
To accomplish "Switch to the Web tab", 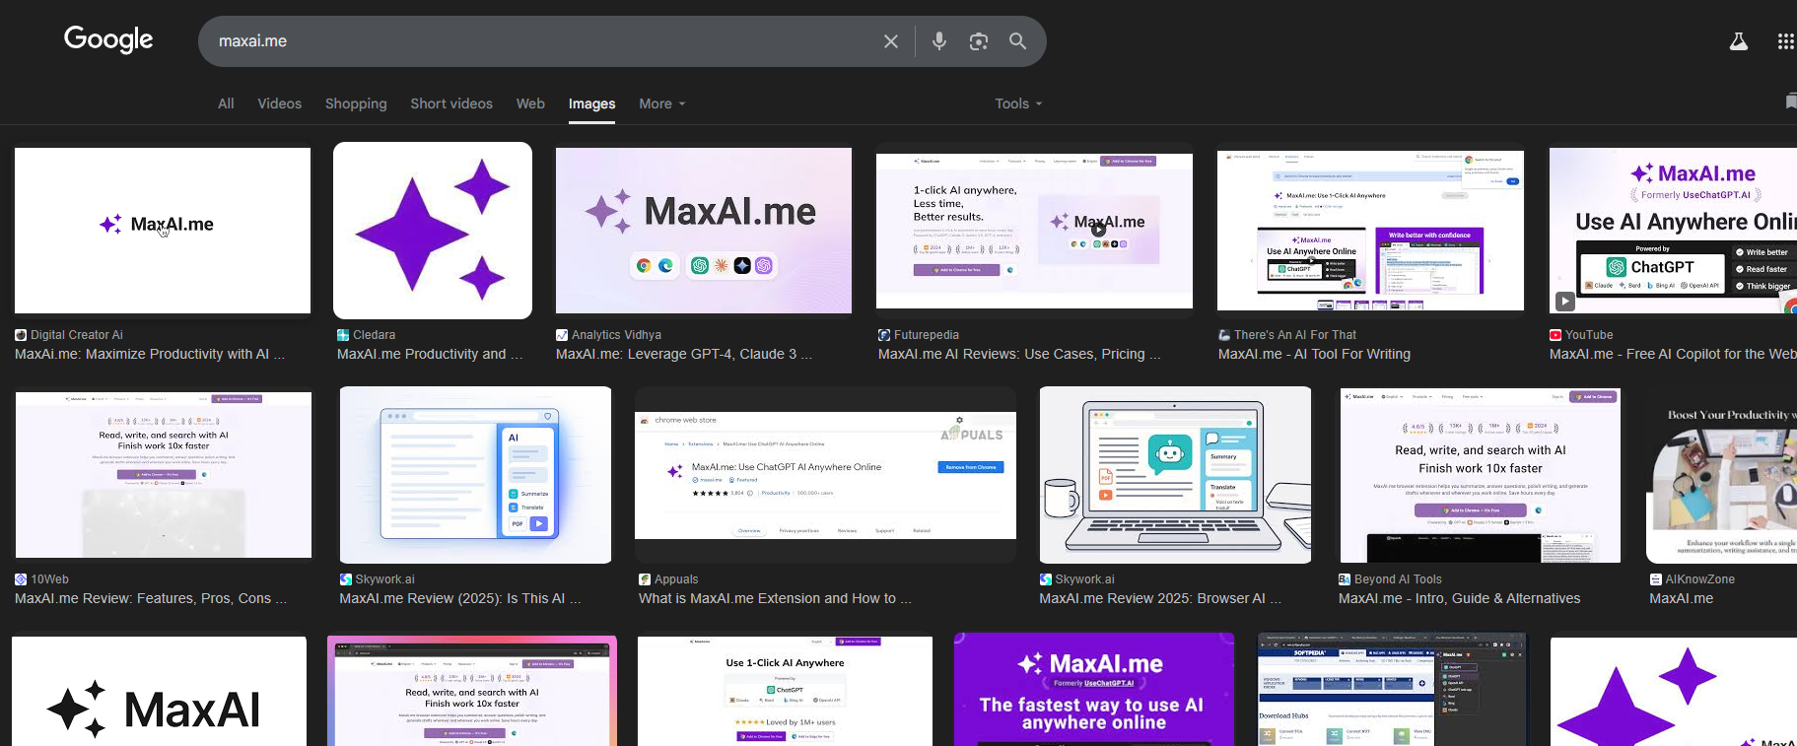I will click(530, 103).
